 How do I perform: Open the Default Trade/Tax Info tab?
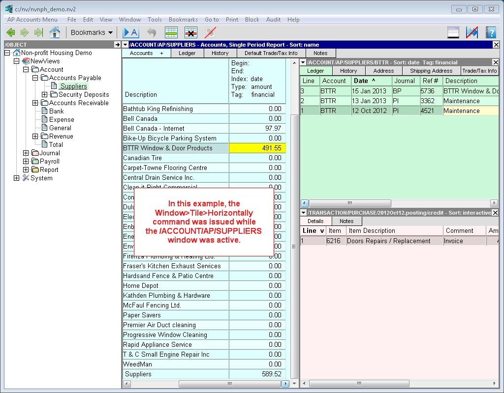[271, 53]
